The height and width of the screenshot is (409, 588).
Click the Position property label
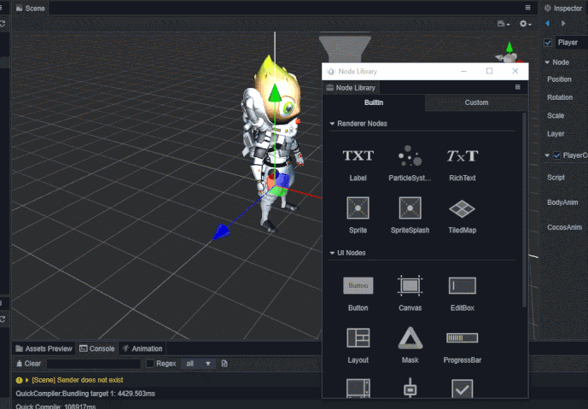[x=559, y=79]
